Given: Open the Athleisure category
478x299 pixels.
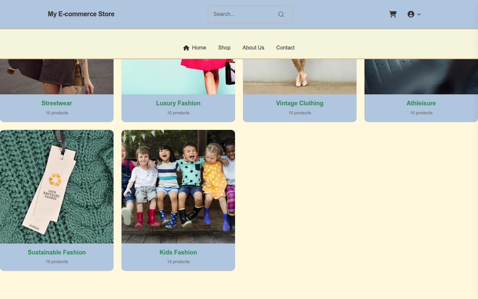Looking at the screenshot, I should pos(421,103).
